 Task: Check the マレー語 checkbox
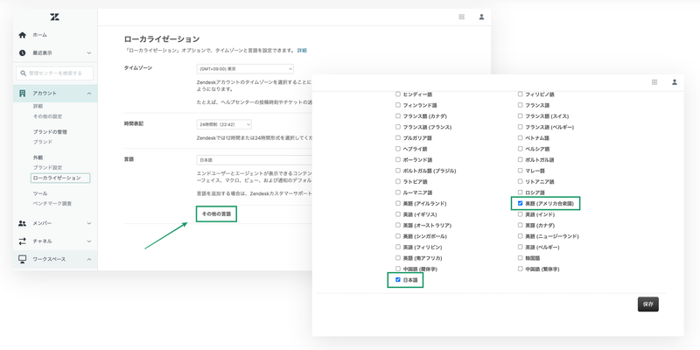click(520, 171)
